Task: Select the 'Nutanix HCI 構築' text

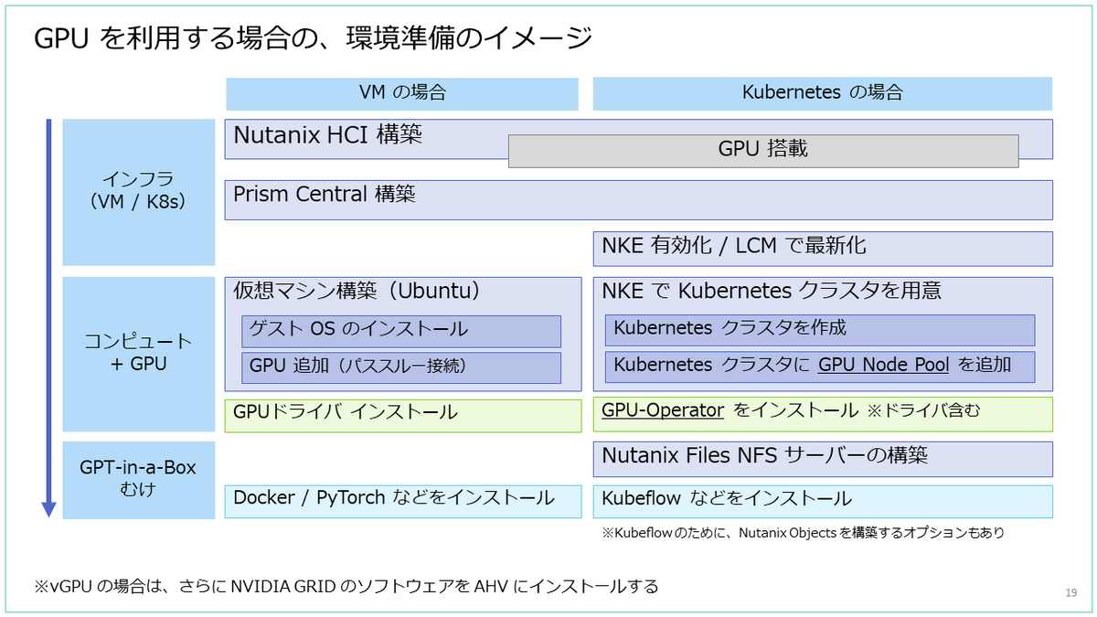Action: coord(327,135)
